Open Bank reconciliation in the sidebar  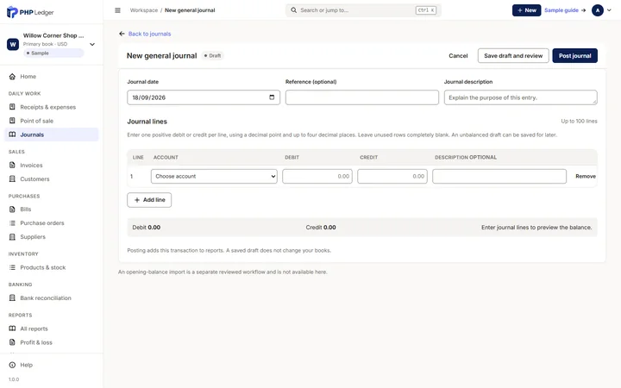click(x=52, y=297)
